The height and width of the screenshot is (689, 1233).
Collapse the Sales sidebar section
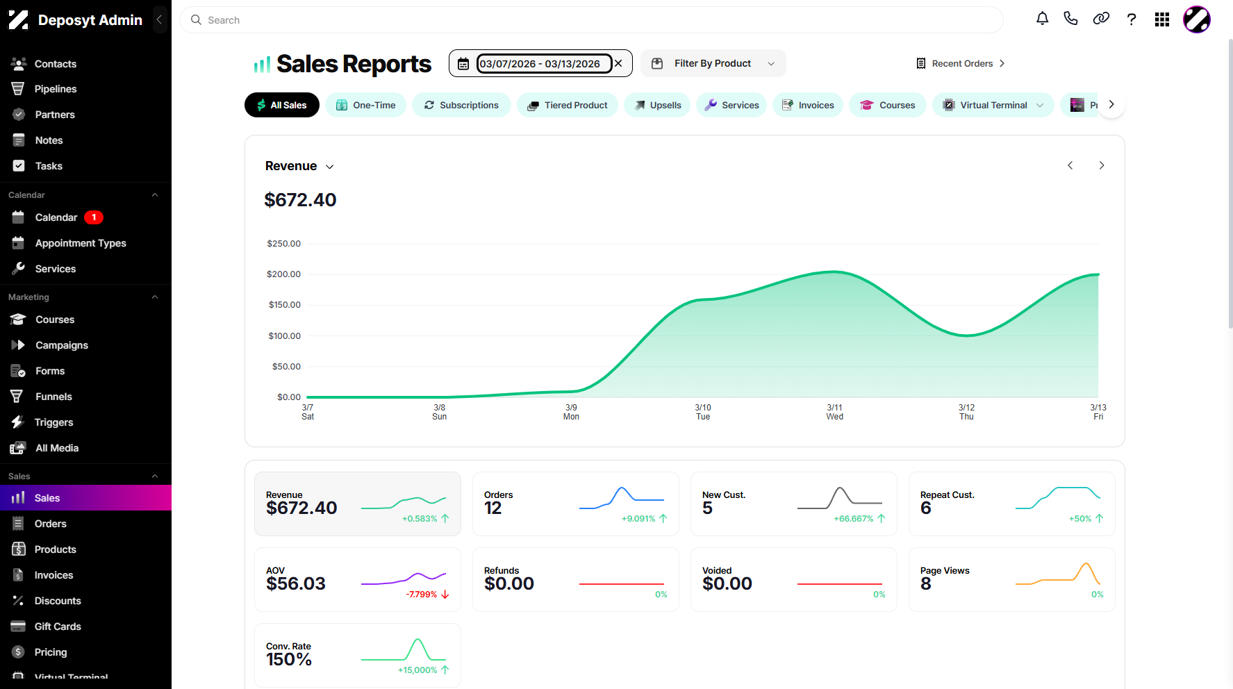(155, 476)
